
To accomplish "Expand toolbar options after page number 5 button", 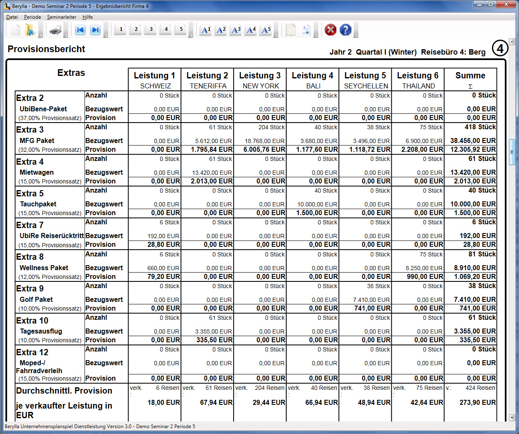I will (191, 30).
